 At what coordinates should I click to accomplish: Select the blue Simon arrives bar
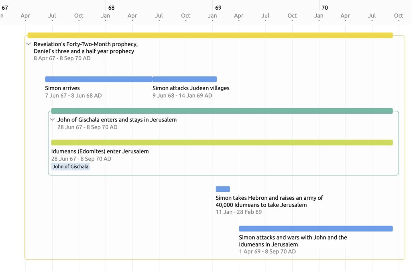99,79
